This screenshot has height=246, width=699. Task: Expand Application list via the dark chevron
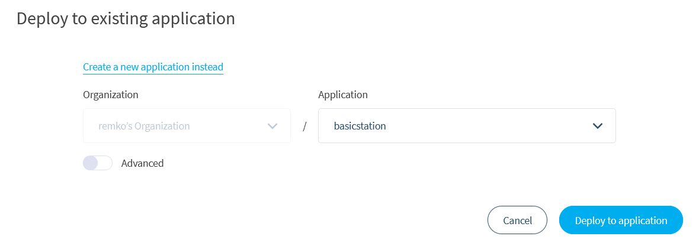click(597, 126)
